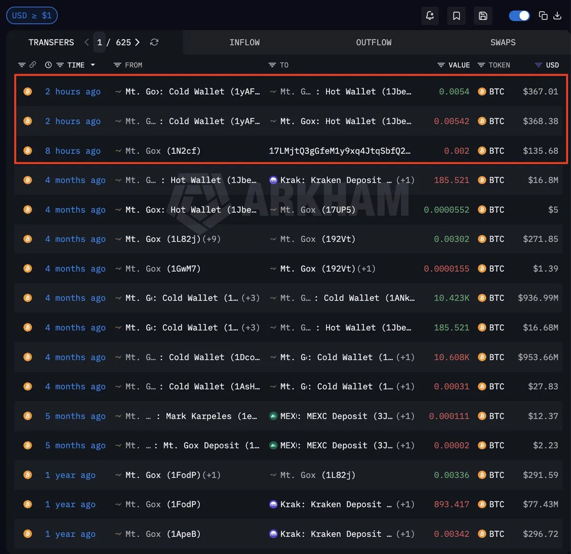
Task: Click the link filter icon in header
Action: [x=33, y=65]
